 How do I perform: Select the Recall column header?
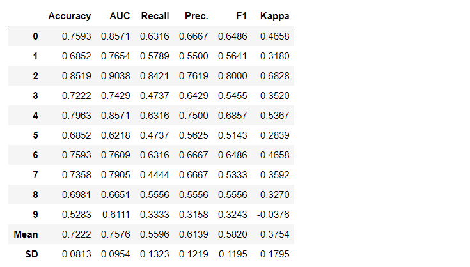pyautogui.click(x=155, y=16)
